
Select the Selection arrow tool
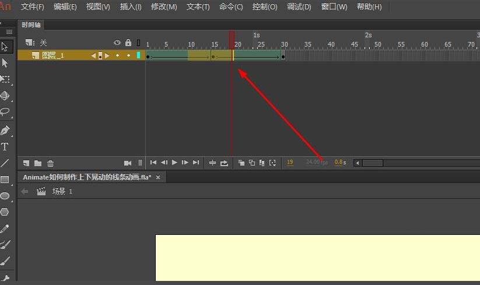pos(5,46)
